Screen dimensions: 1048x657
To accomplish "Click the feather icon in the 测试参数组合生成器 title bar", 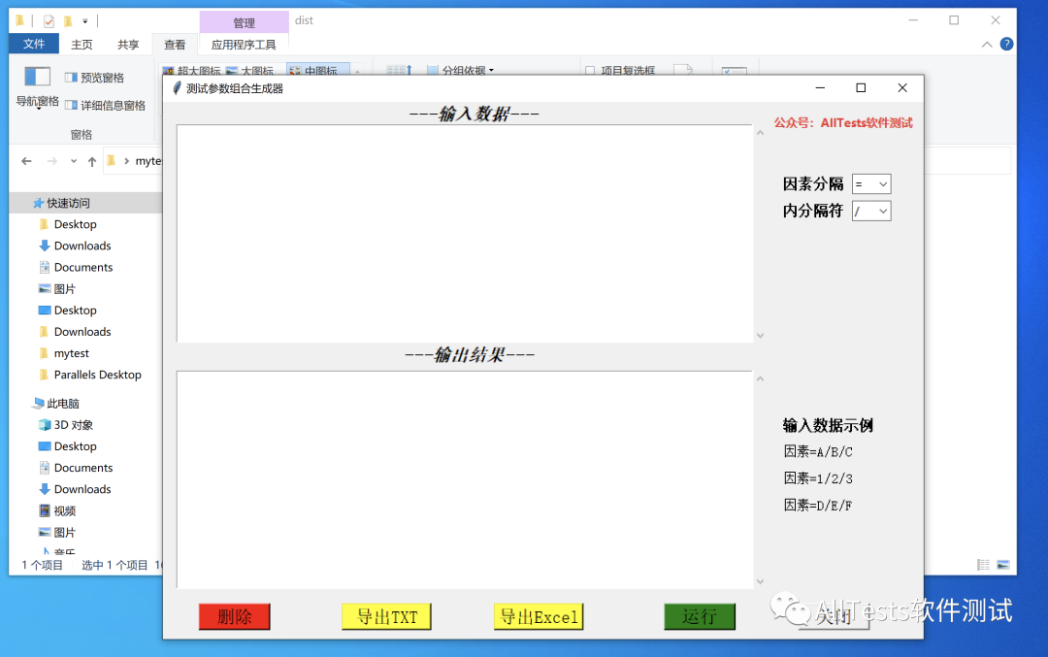I will (x=177, y=88).
